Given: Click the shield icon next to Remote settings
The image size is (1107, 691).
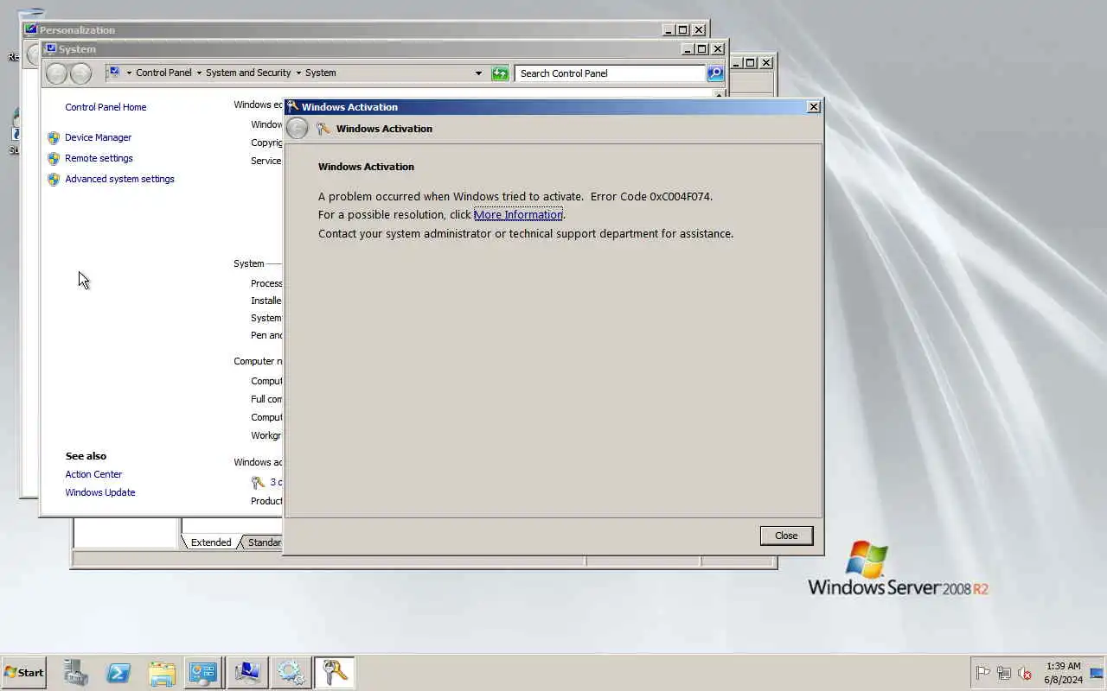Looking at the screenshot, I should (x=54, y=158).
